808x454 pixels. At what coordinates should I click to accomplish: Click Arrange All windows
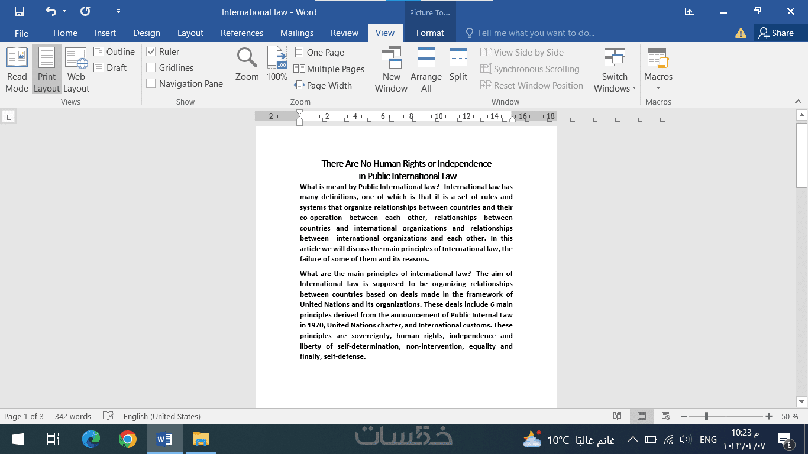point(426,70)
